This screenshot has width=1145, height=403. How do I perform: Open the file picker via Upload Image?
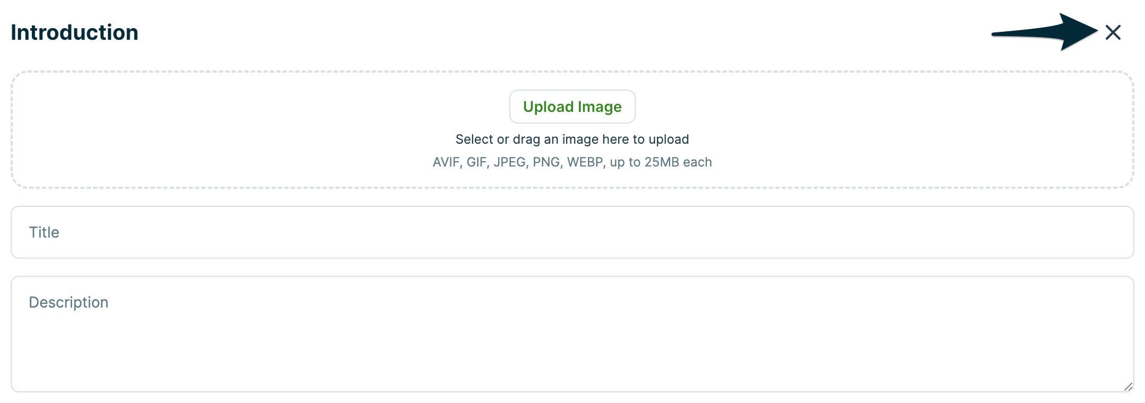572,107
